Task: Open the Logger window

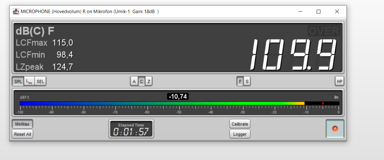Action: click(240, 134)
